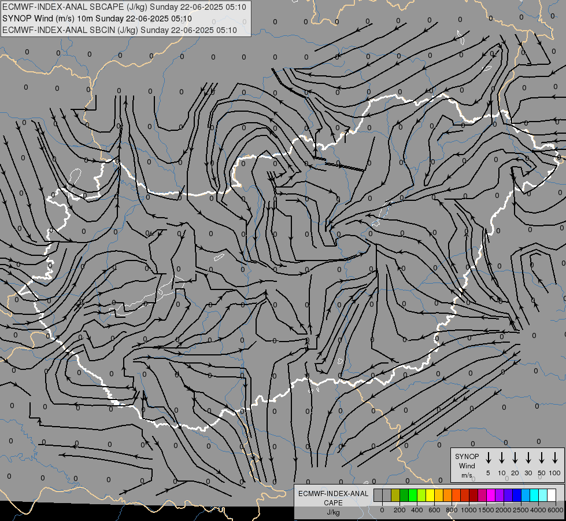This screenshot has height=521, width=566.
Task: Select the white CAPE swatch before 6000
Action: click(x=552, y=496)
